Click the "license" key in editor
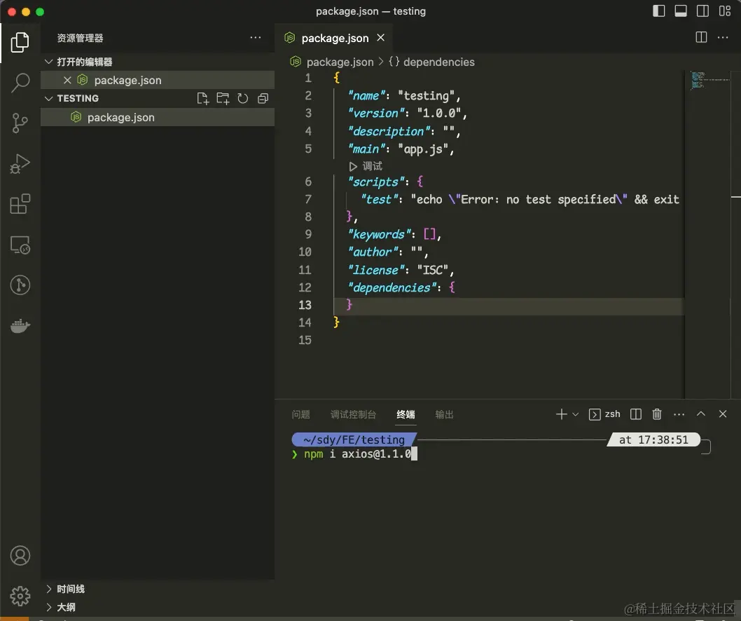 [x=375, y=270]
